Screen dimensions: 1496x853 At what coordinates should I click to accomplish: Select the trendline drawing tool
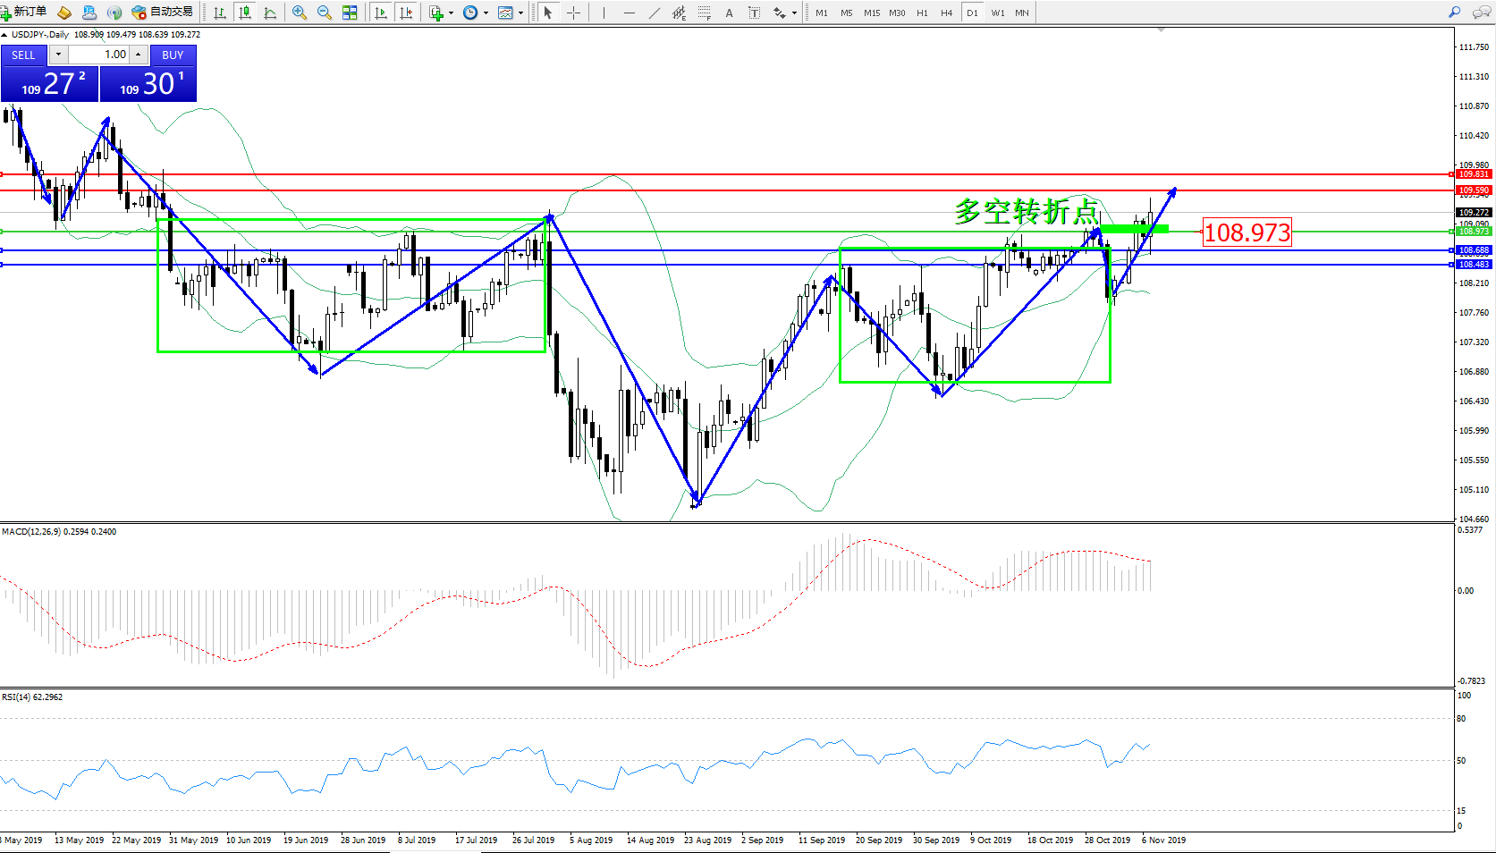click(x=655, y=13)
